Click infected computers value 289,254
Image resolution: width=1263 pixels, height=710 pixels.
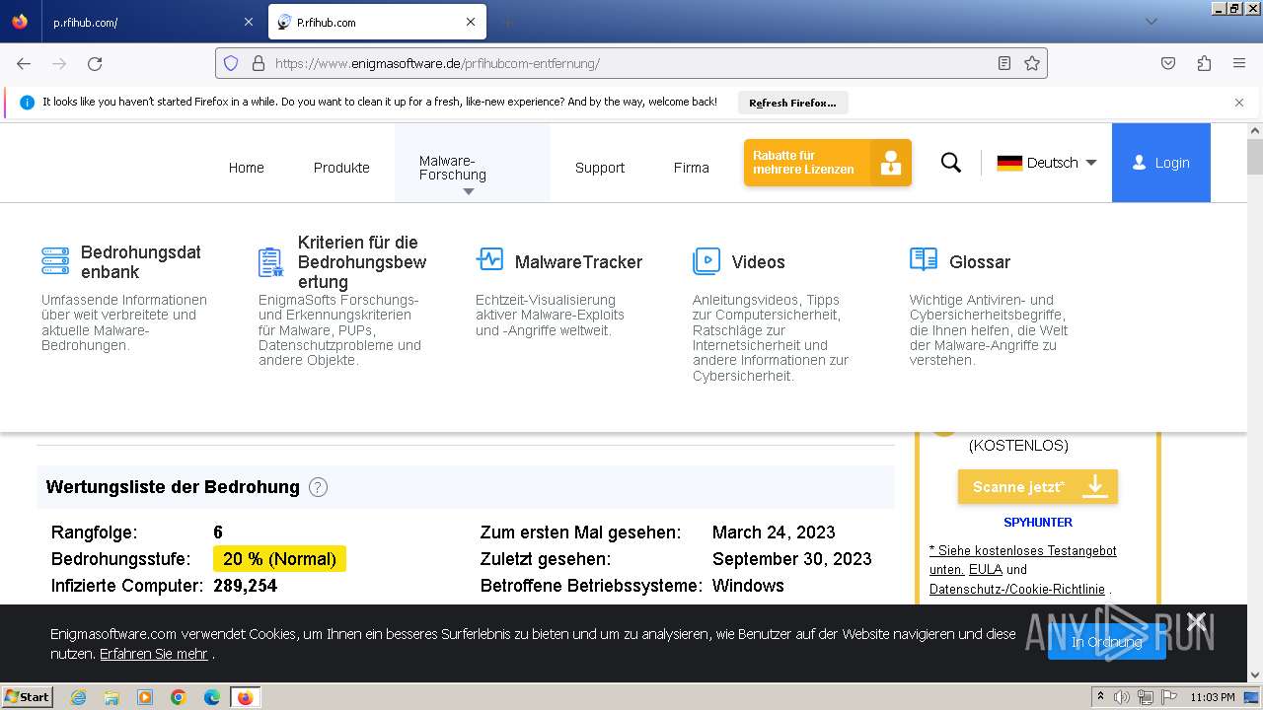point(246,586)
